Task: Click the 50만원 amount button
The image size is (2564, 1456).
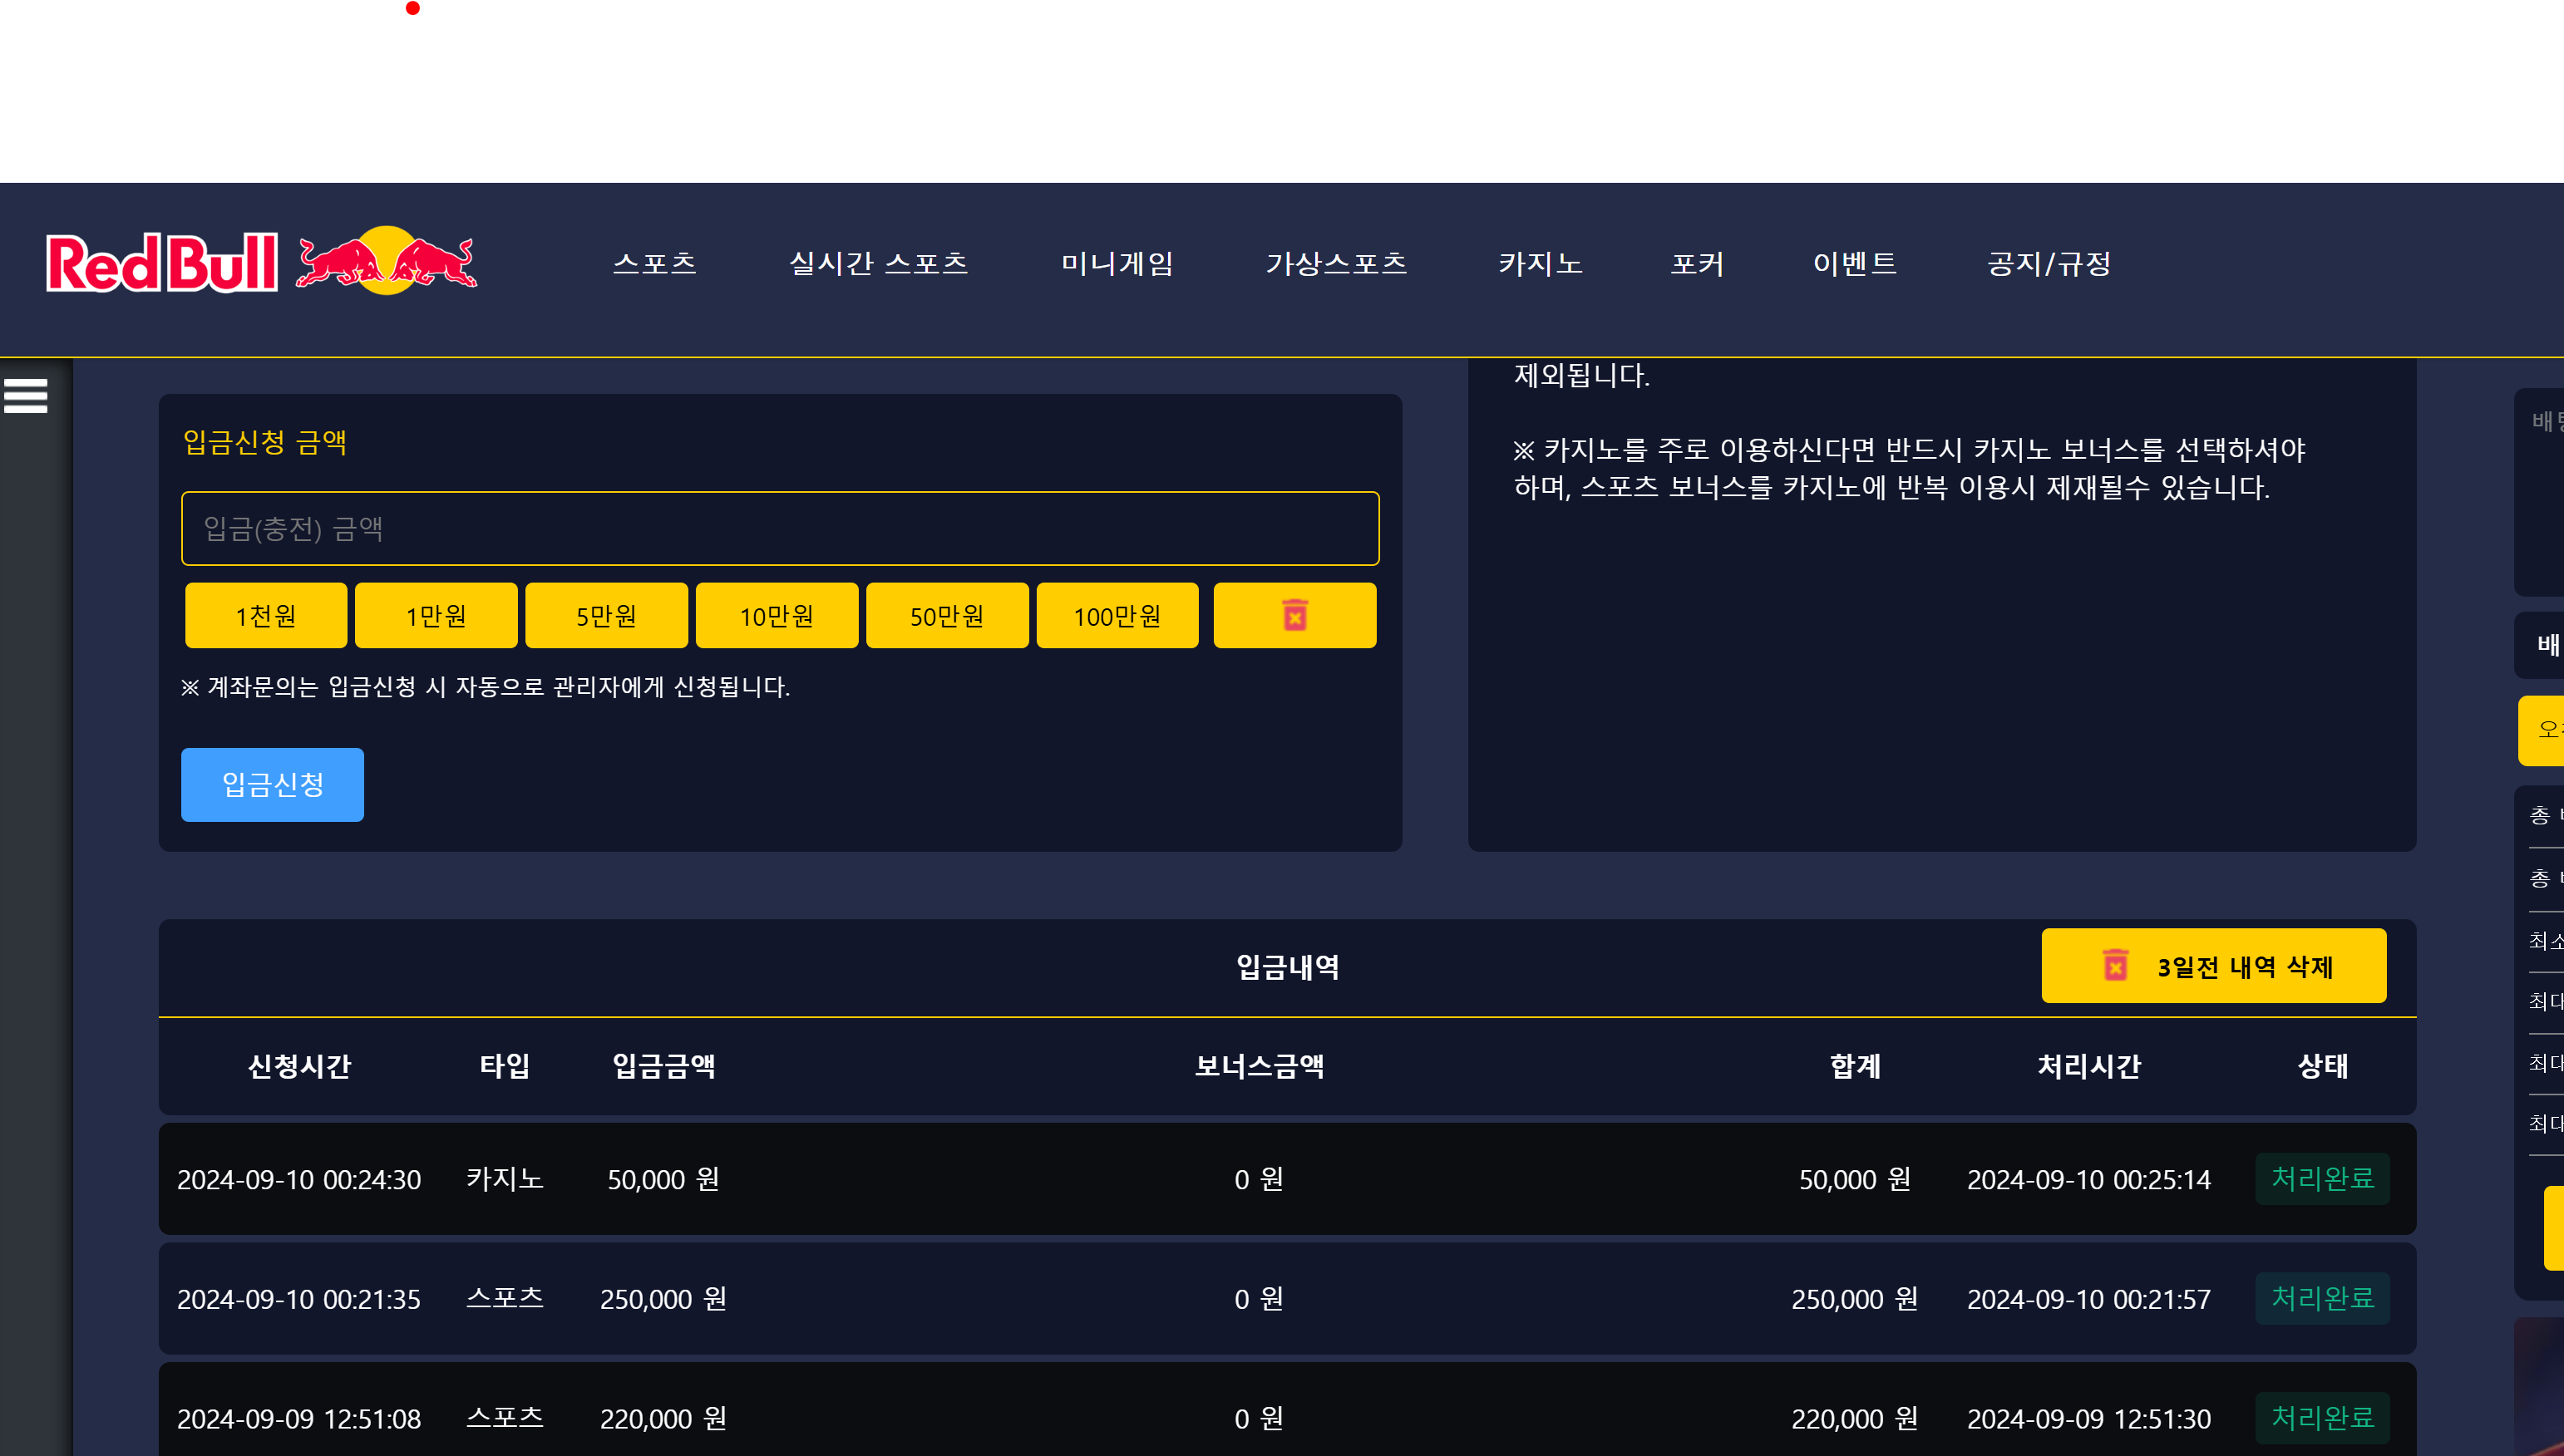Action: pos(946,615)
